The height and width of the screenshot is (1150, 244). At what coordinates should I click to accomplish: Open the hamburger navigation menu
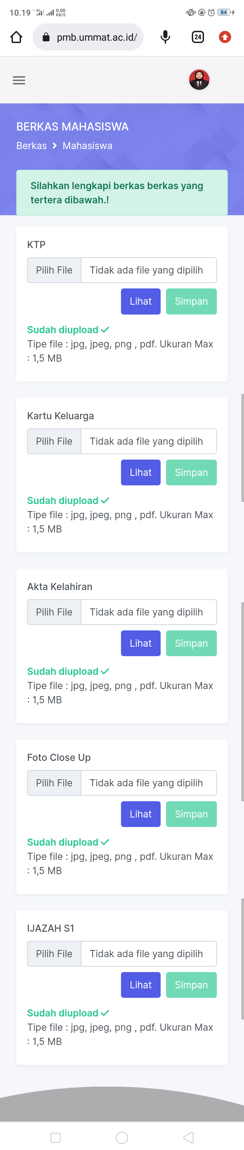tap(19, 80)
